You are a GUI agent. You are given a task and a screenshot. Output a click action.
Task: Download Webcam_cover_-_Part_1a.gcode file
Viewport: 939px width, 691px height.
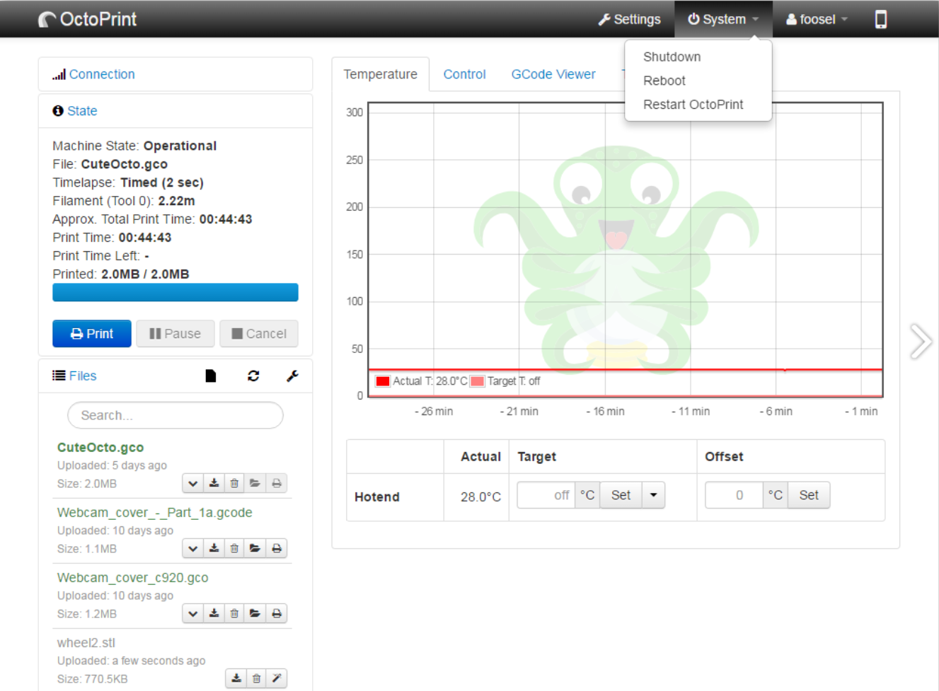(x=214, y=548)
